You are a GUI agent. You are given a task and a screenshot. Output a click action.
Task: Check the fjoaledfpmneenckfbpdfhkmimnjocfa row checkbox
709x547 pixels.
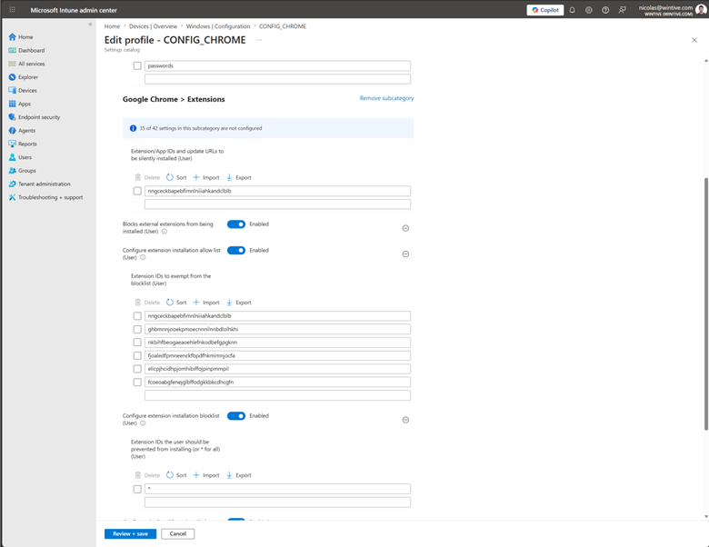pos(137,356)
